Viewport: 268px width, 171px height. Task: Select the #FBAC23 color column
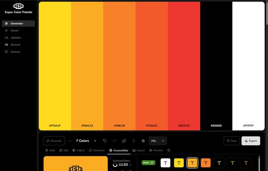tap(87, 66)
